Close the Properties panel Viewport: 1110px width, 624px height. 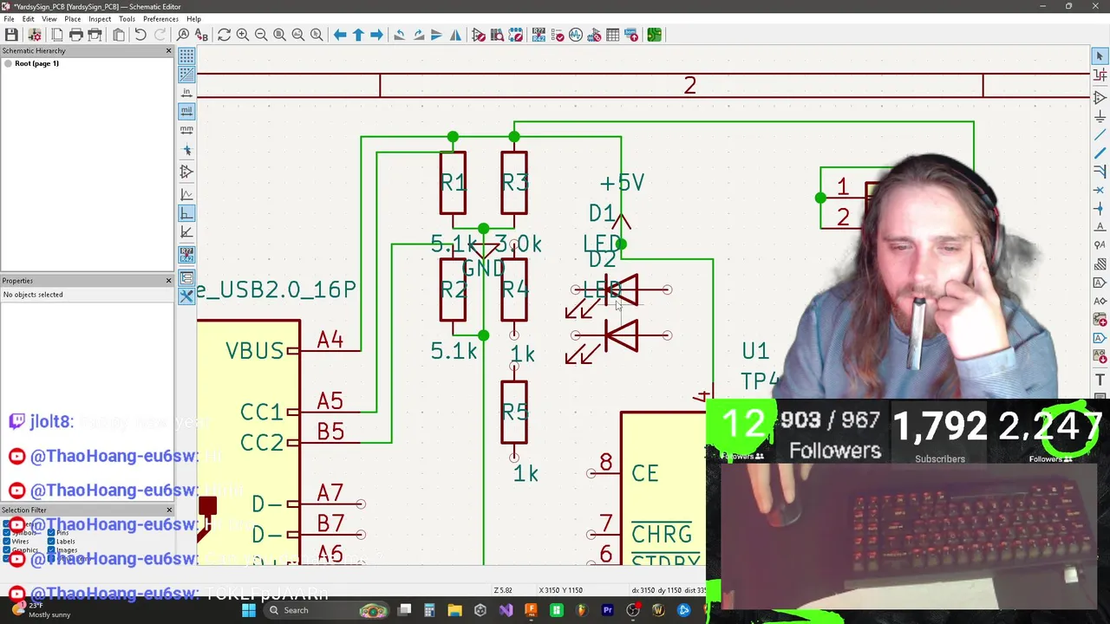coord(168,281)
